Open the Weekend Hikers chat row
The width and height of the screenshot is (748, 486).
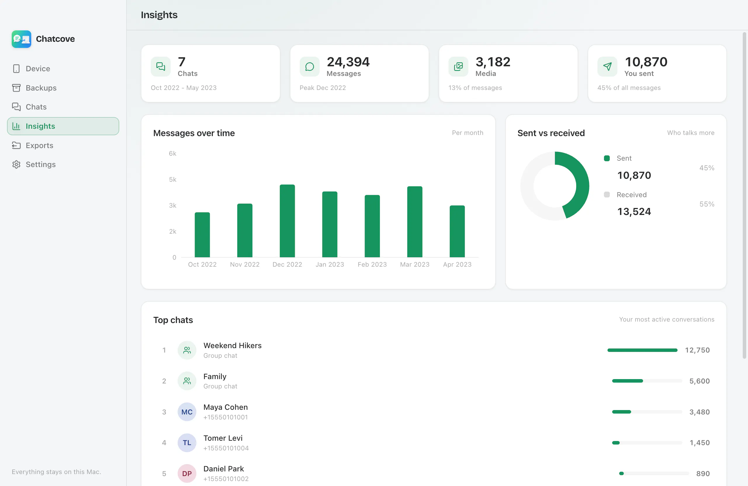coord(434,350)
